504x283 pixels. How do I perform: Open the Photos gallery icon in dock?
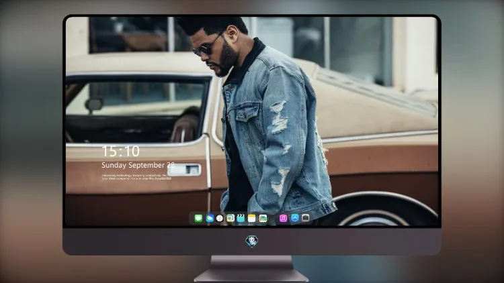coord(263,218)
